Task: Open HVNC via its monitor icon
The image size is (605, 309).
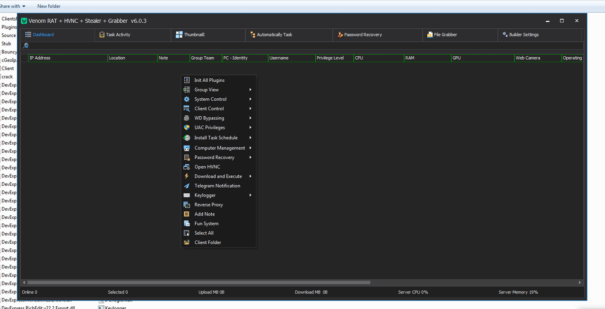Action: [187, 166]
